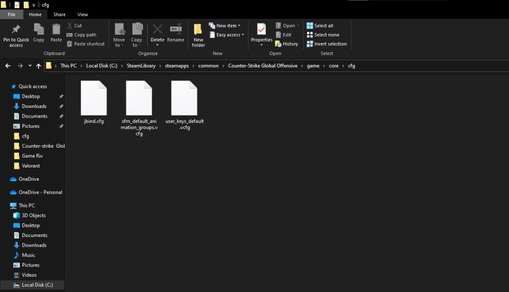Screen dimensions: 509x292
Task: Click Pin to Quick access icon
Action: 16,29
